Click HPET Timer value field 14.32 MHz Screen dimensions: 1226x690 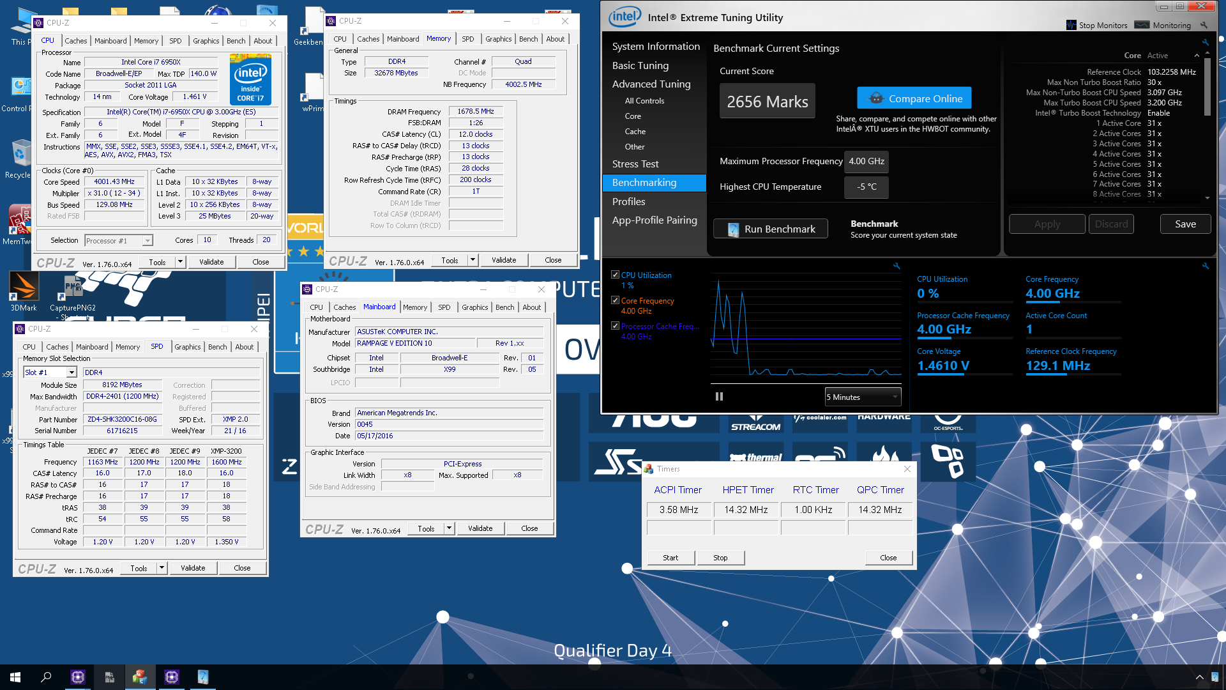[x=746, y=510]
